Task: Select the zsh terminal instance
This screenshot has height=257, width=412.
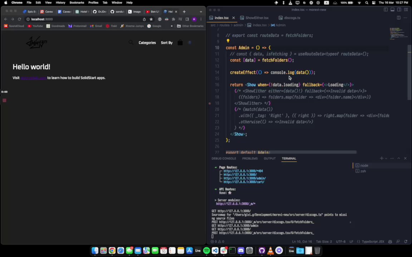Action: 382,171
